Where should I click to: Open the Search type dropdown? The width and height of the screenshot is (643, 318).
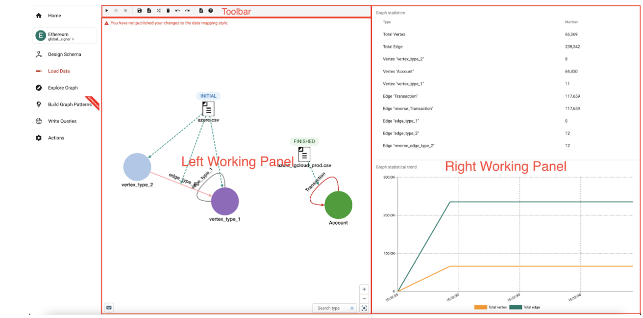pyautogui.click(x=335, y=308)
